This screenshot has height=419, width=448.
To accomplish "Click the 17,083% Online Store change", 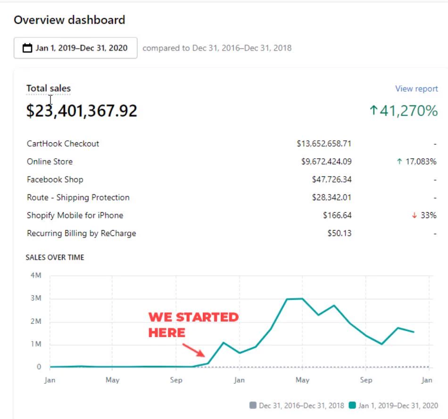I will 421,161.
